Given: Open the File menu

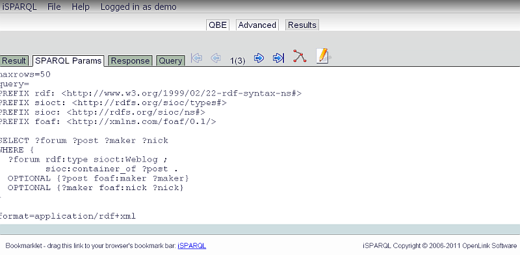Looking at the screenshot, I should pos(54,6).
